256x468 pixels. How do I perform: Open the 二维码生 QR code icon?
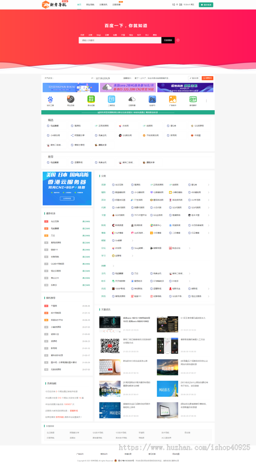pyautogui.click(x=112, y=99)
